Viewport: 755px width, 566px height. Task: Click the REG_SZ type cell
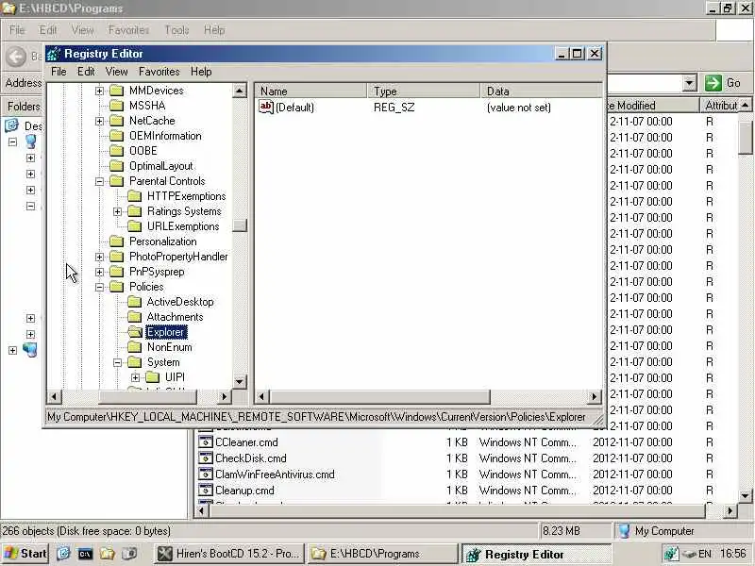click(394, 108)
